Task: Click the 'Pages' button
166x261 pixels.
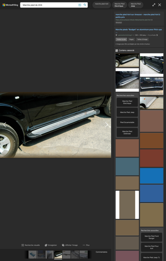Action: (x=131, y=39)
